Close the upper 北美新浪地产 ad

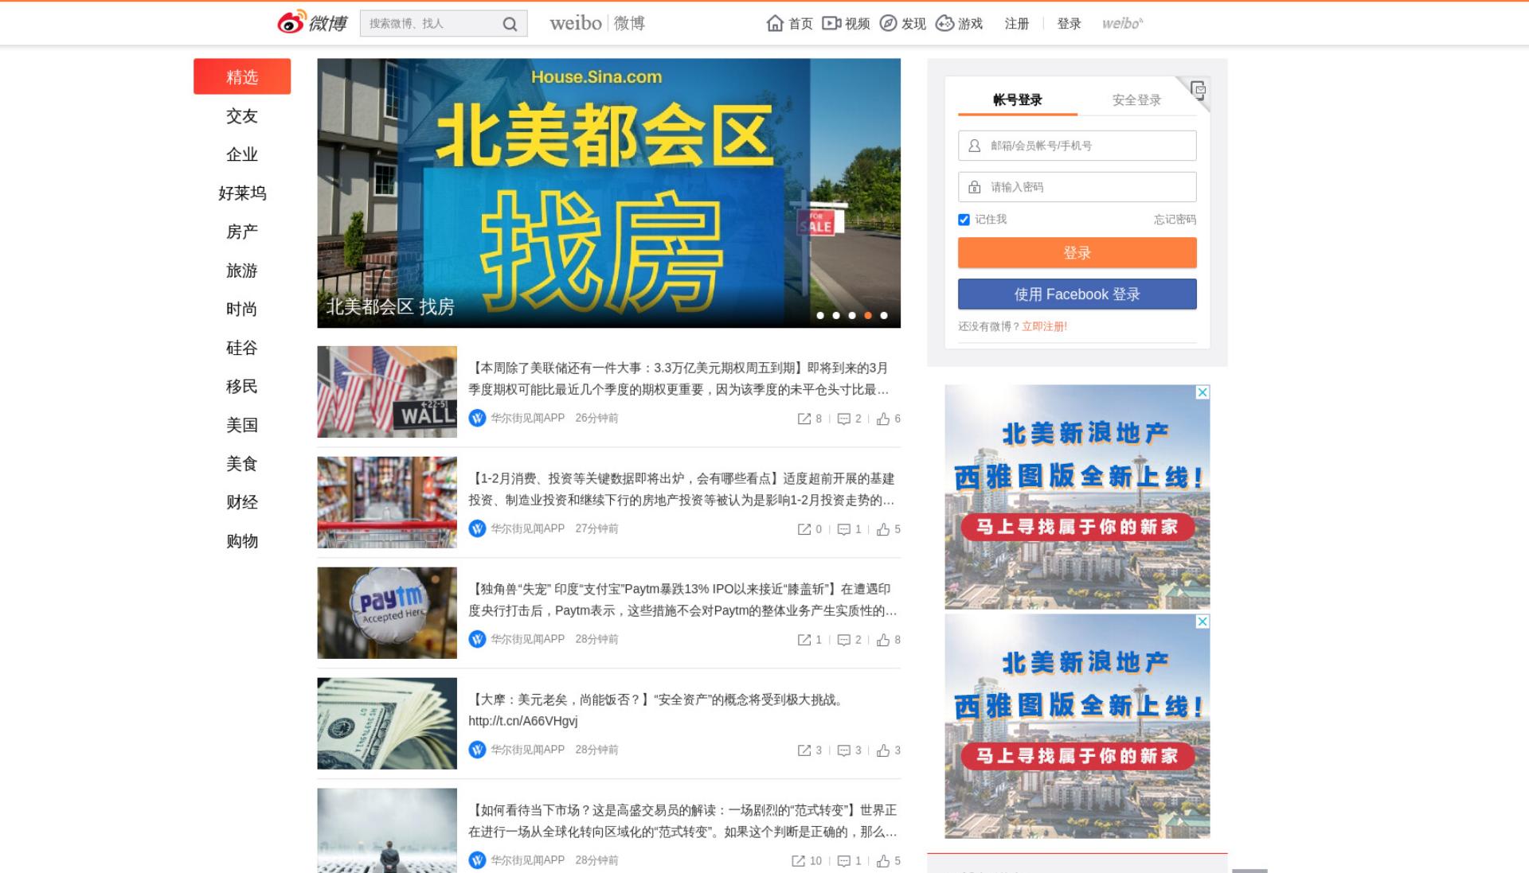1202,392
